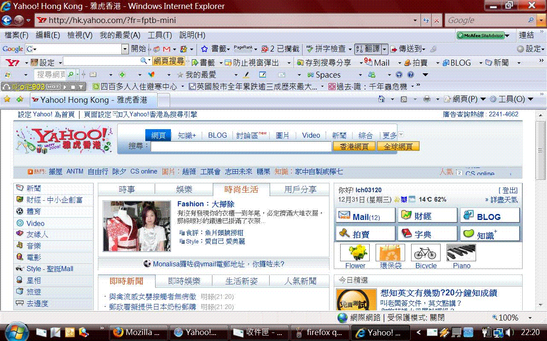The height and width of the screenshot is (341, 547).
Task: Open the 電影 movies icon
Action: 20,257
